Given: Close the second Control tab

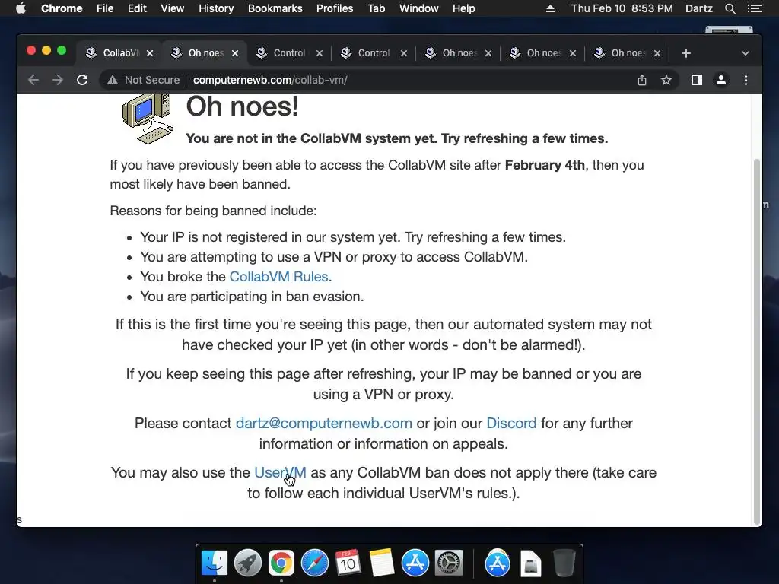Looking at the screenshot, I should click(404, 53).
